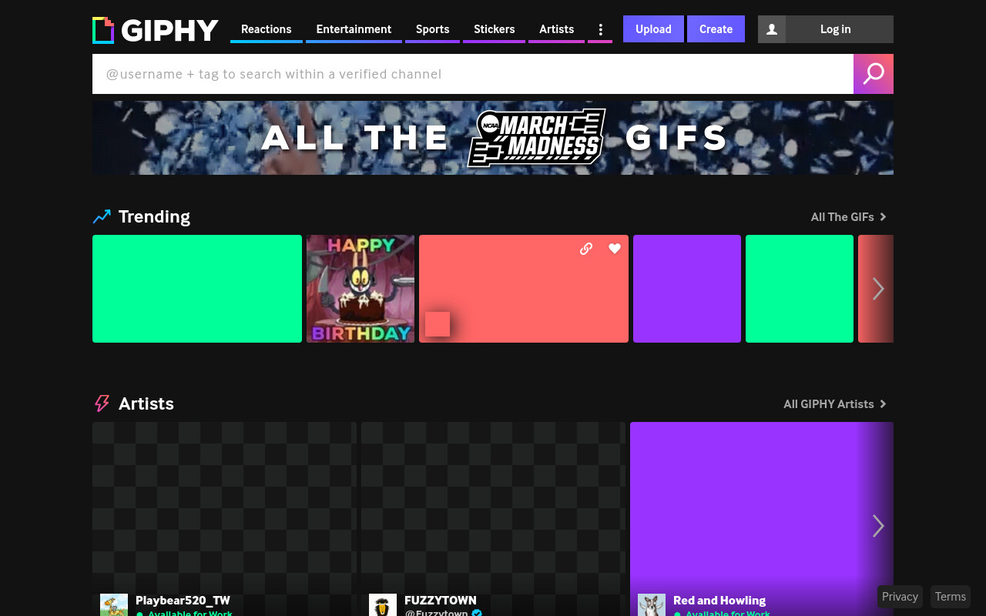Open the Reactions category

point(267,29)
